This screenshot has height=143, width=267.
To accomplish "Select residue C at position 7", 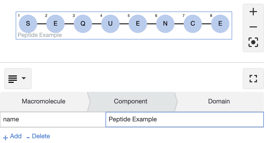I will pos(193,24).
